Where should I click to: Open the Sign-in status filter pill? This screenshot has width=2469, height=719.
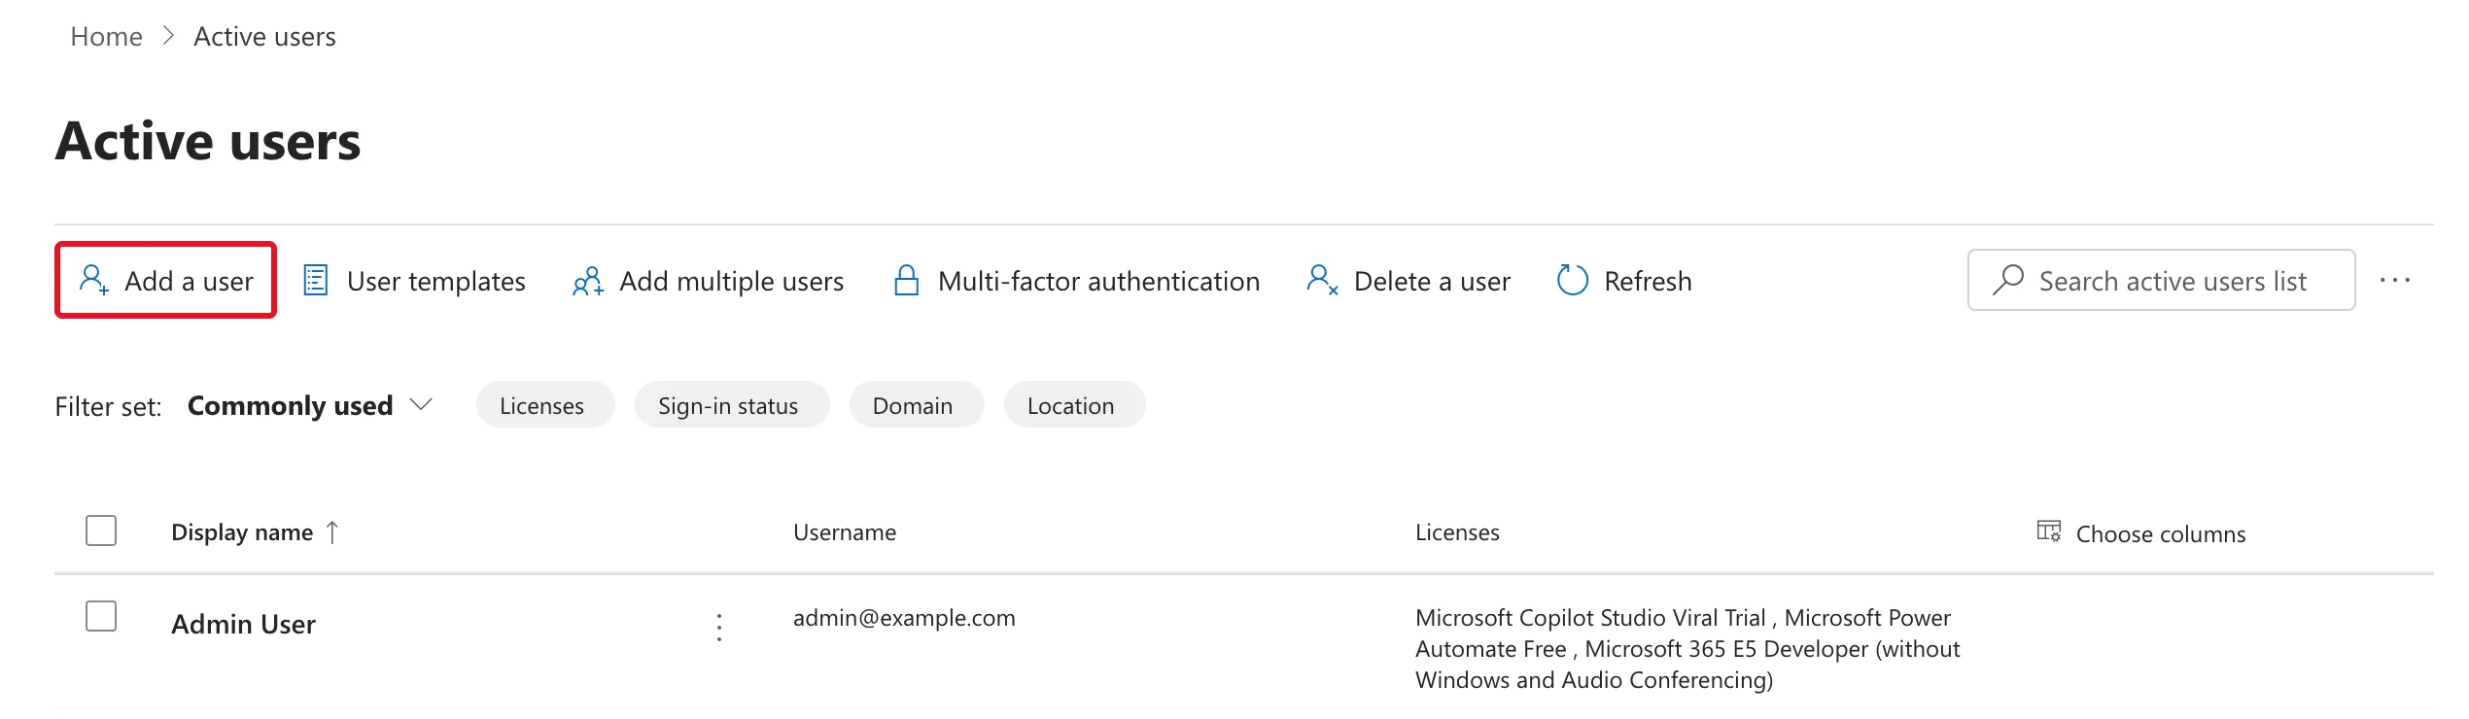pos(732,404)
